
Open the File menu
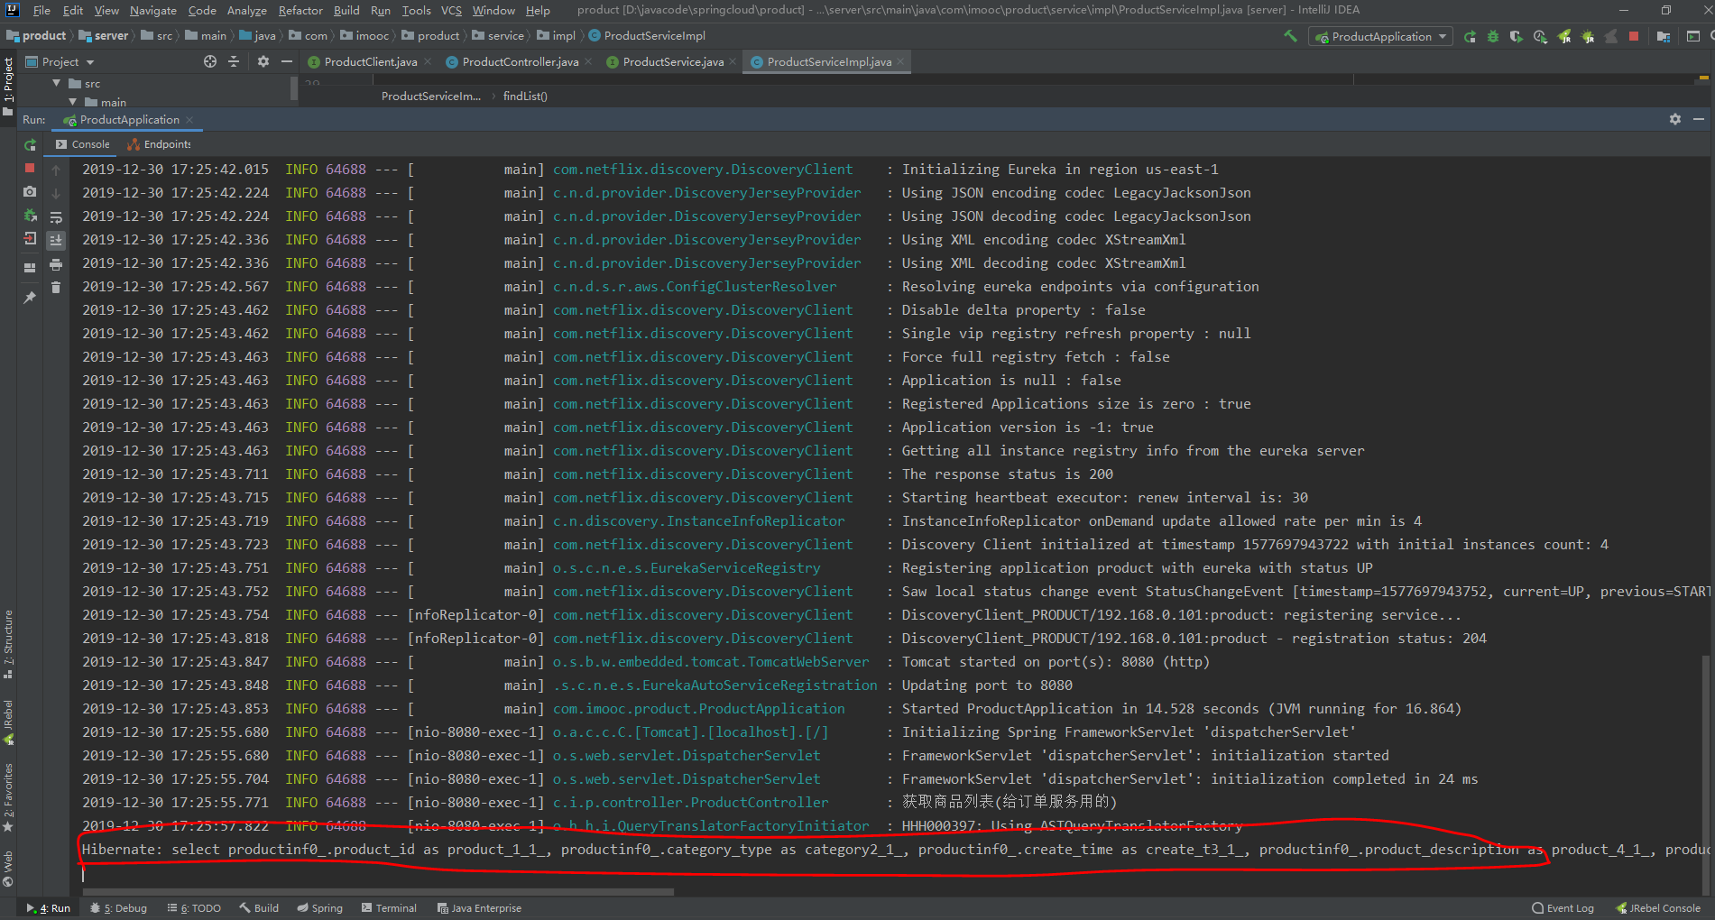coord(41,10)
